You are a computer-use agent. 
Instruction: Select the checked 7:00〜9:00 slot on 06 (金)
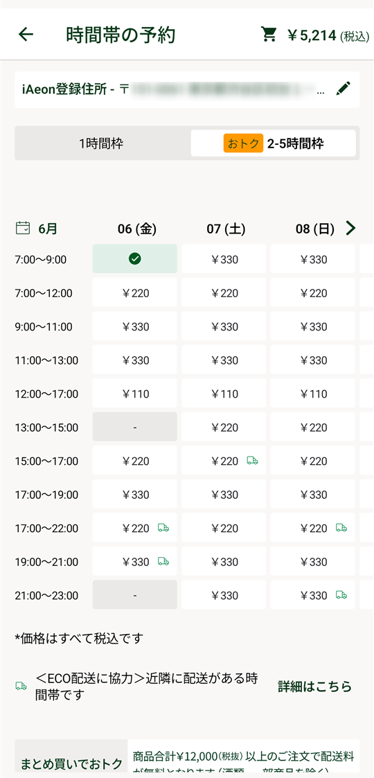(x=134, y=258)
